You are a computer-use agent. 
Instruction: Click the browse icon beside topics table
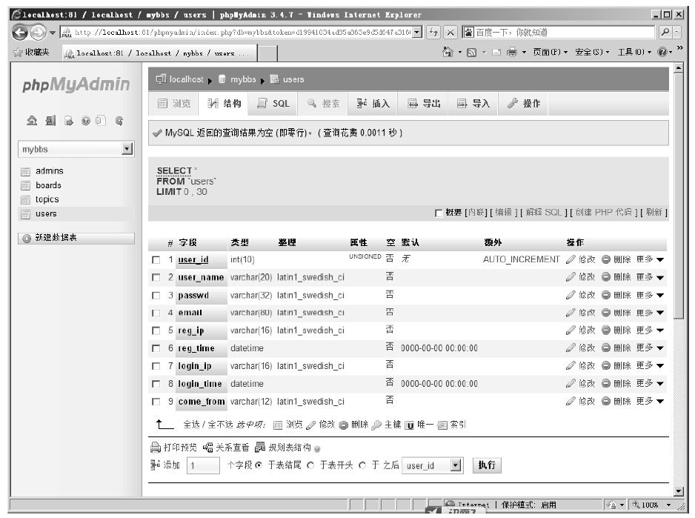(26, 199)
